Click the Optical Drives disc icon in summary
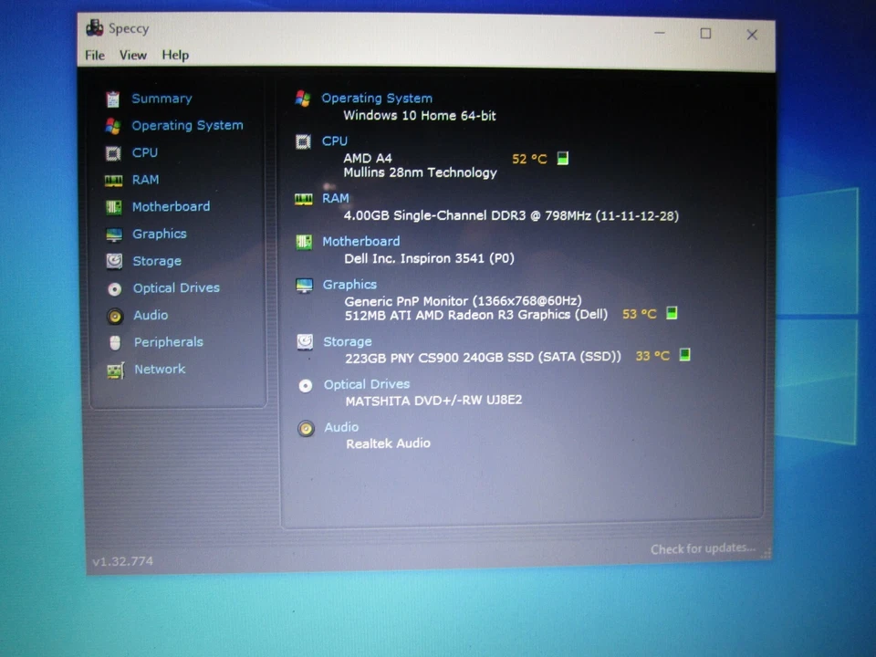876x657 pixels. click(x=306, y=386)
